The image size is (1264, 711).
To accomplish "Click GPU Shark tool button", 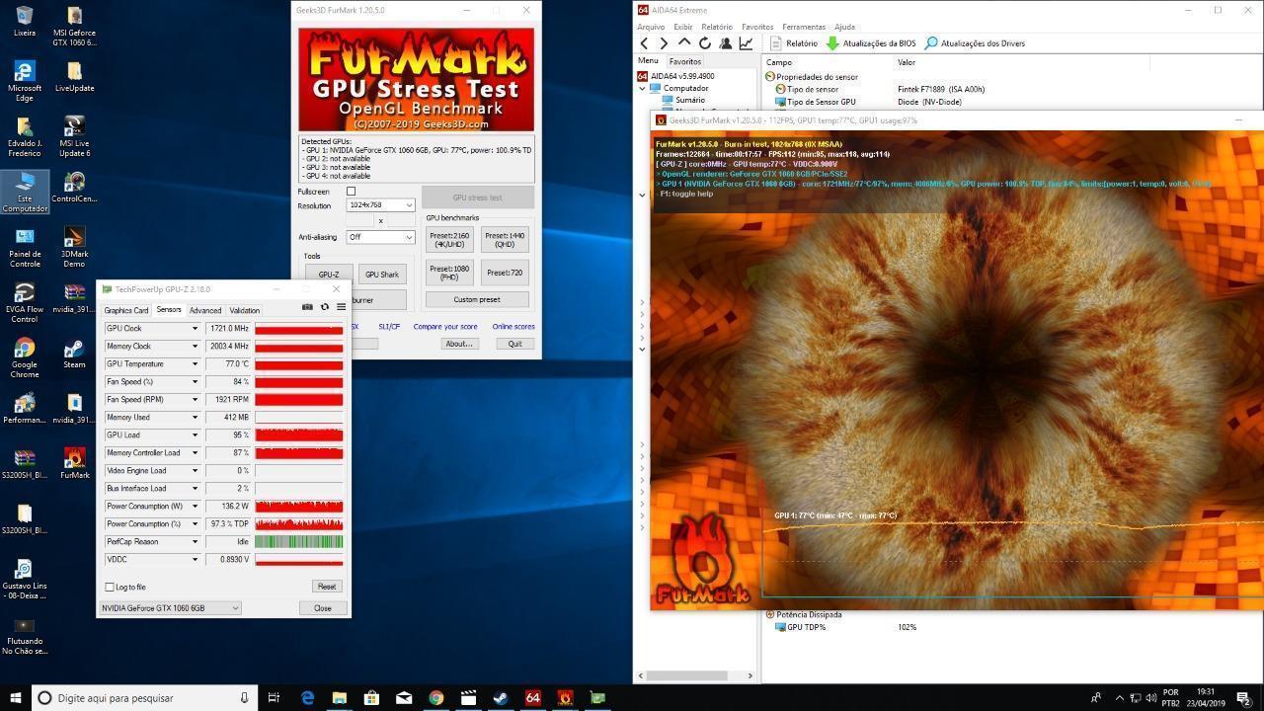I will point(382,275).
